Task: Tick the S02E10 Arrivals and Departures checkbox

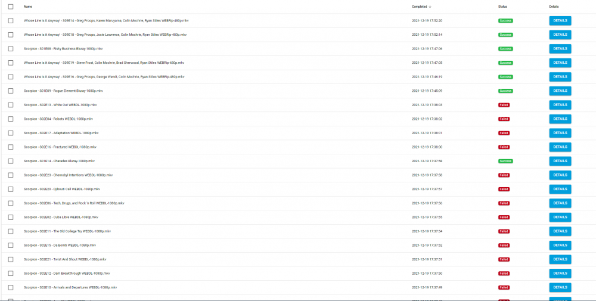Action: (x=10, y=288)
